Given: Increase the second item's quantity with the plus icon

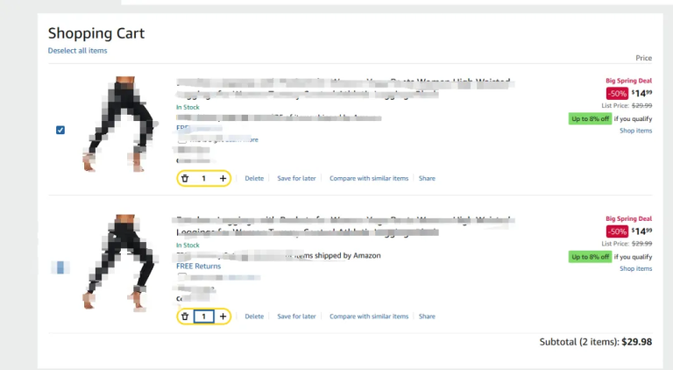Looking at the screenshot, I should click(x=223, y=317).
